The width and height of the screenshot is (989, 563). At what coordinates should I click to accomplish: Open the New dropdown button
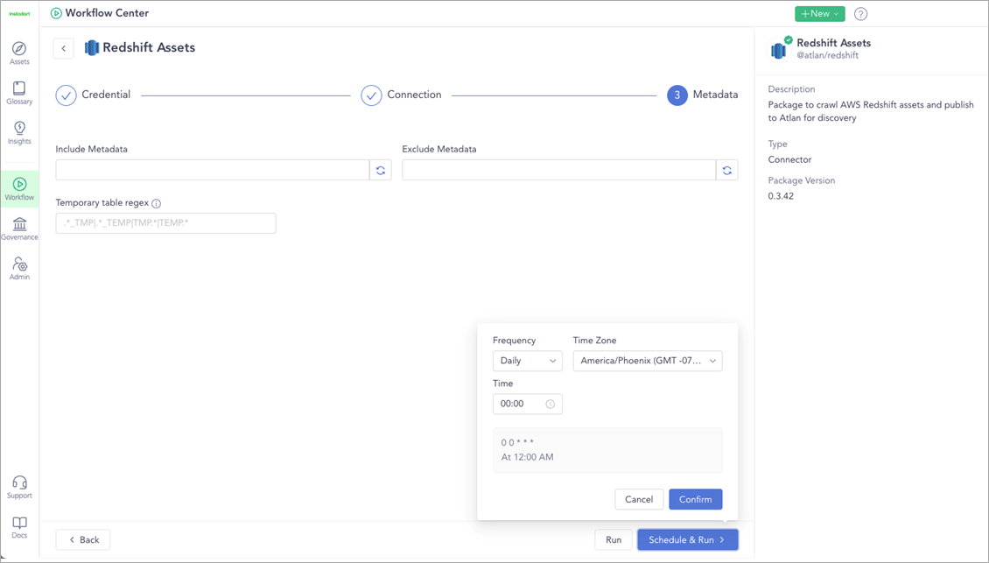point(819,14)
